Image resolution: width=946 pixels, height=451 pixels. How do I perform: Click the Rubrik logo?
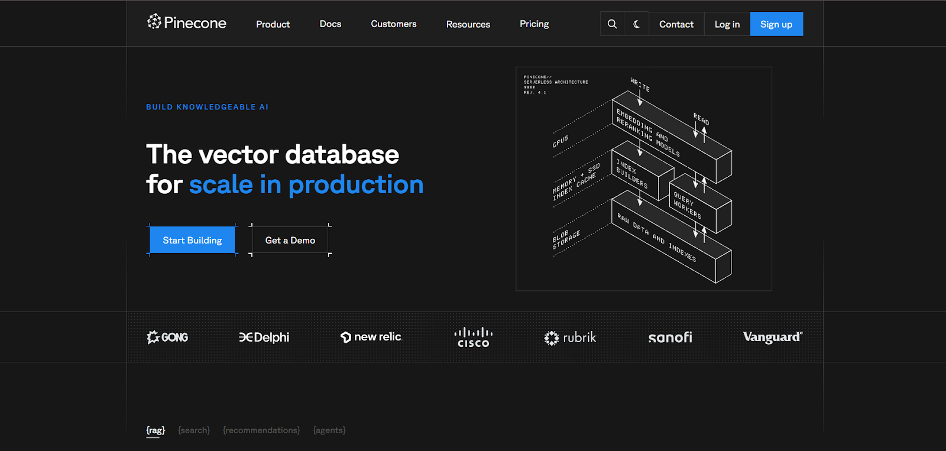click(x=570, y=338)
